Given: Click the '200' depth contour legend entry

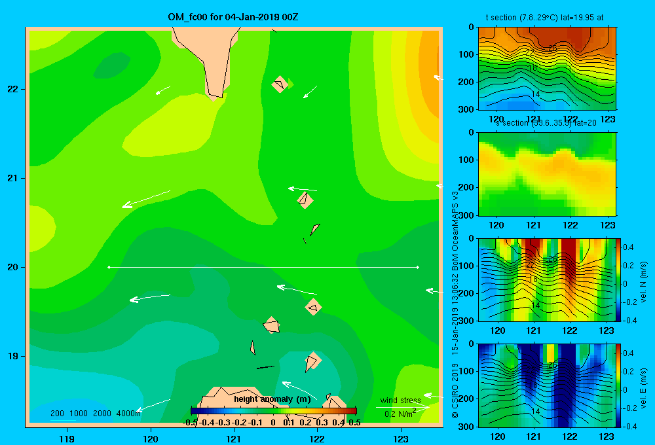Looking at the screenshot, I should [57, 414].
